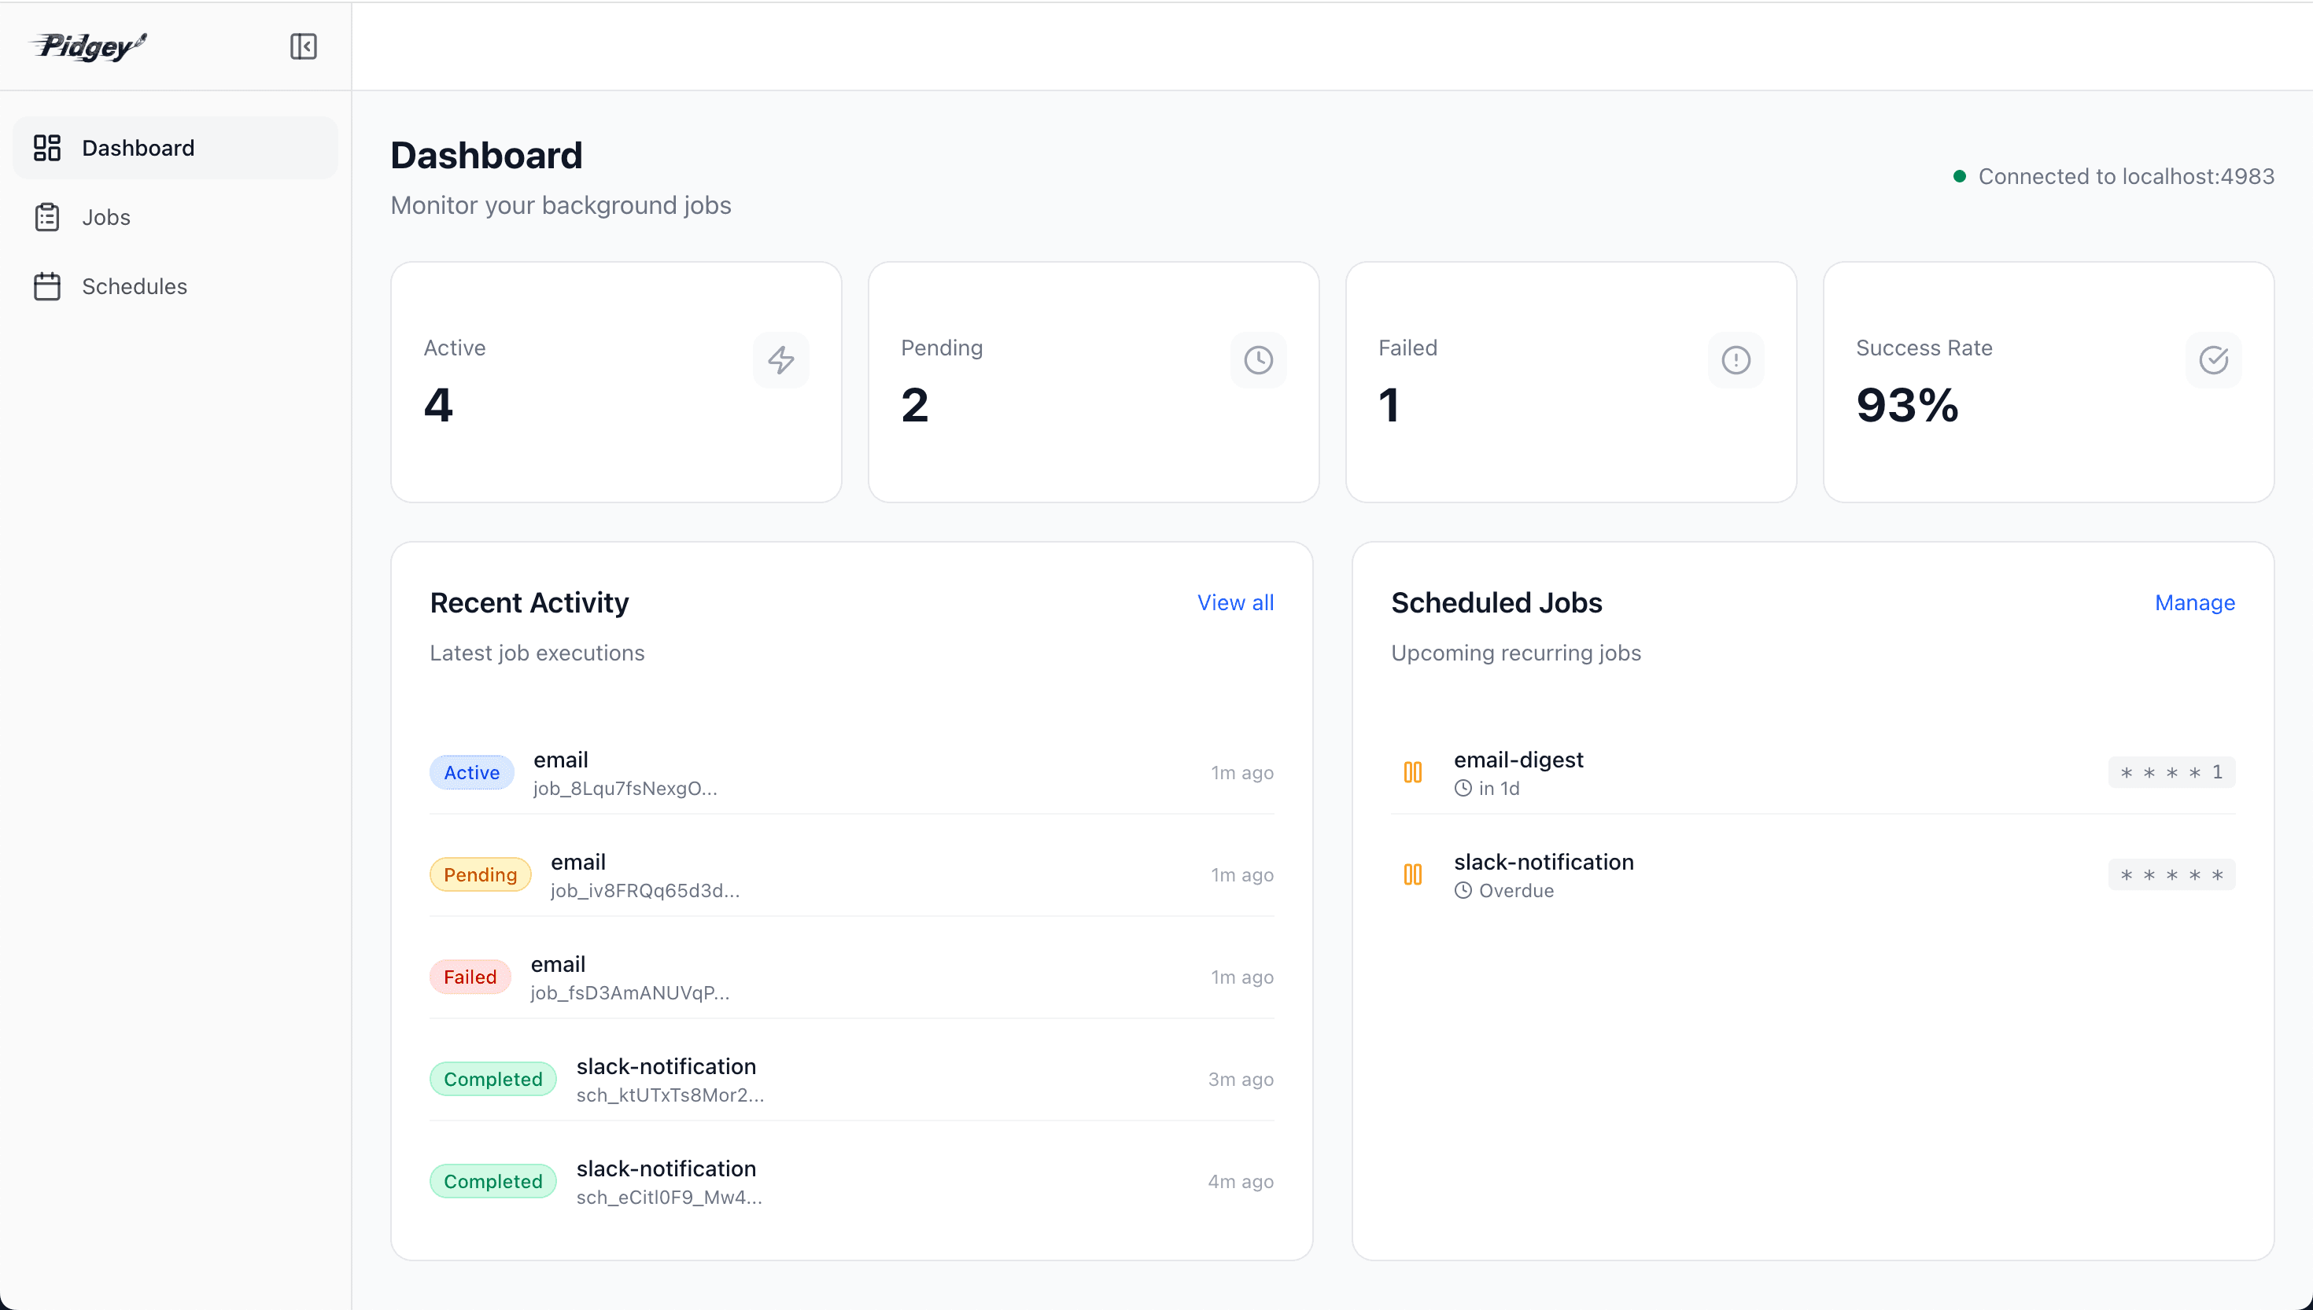Screen dimensions: 2313x1310
Task: Click Manage in Scheduled Jobs
Action: tap(2194, 602)
